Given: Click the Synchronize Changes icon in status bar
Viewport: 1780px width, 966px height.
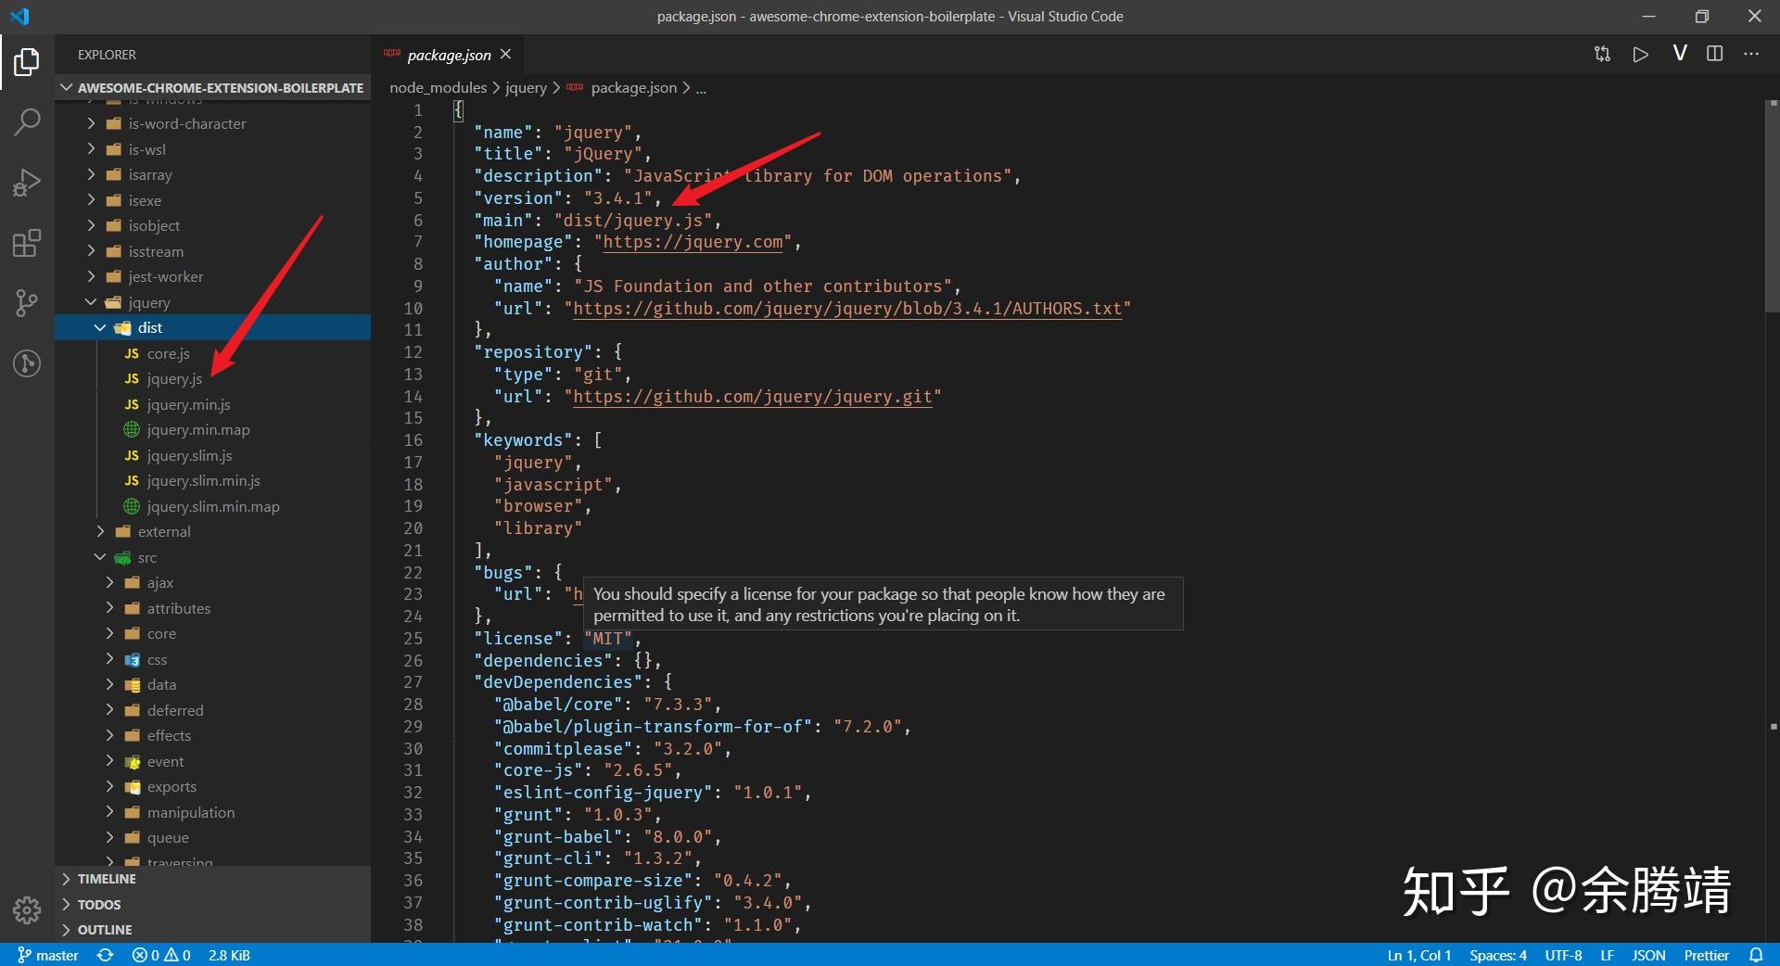Looking at the screenshot, I should [x=106, y=955].
